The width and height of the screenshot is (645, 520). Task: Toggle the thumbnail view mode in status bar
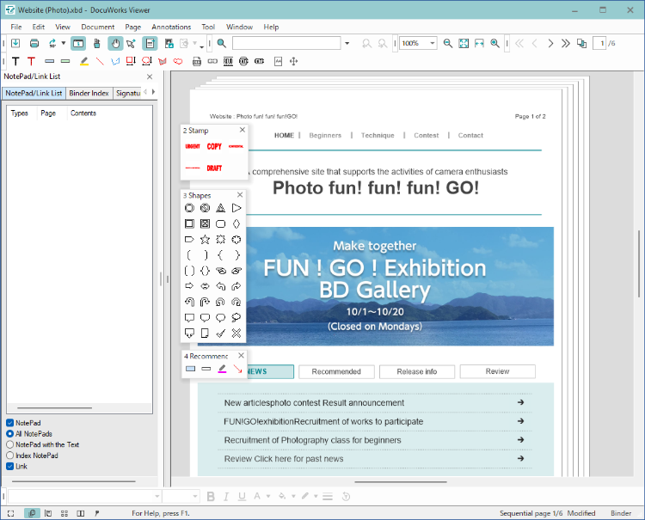coord(64,513)
